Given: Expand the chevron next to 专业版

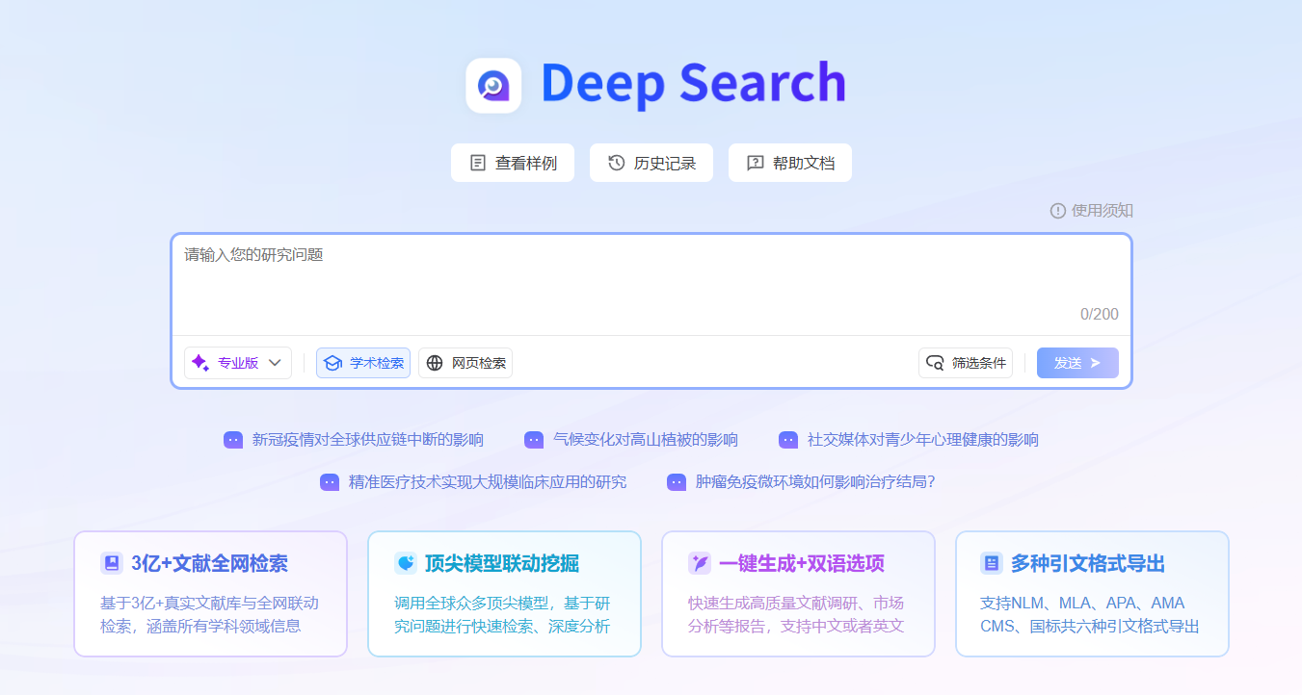Looking at the screenshot, I should pyautogui.click(x=275, y=363).
